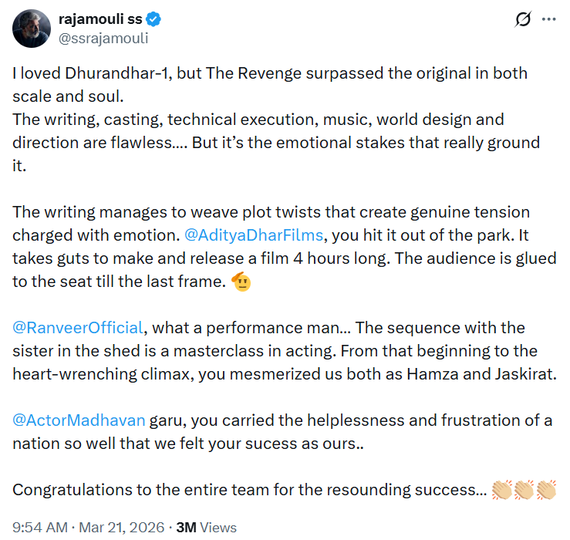This screenshot has width=570, height=540.
Task: Go to the @ActorMadhavan mention
Action: pos(79,420)
